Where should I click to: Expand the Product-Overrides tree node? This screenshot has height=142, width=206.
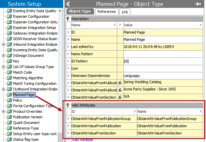click(x=3, y=111)
